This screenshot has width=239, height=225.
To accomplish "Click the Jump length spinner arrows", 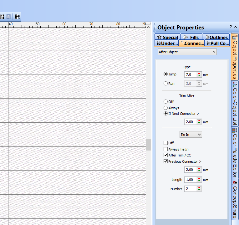I will tap(199, 74).
